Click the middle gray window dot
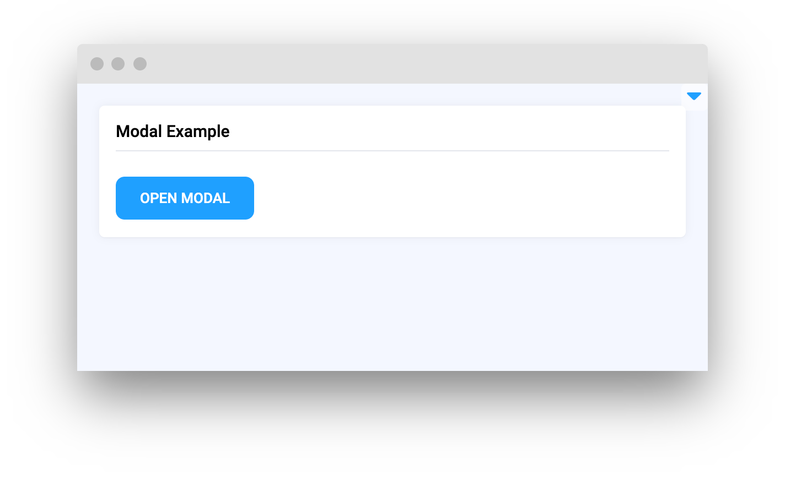Image resolution: width=785 pixels, height=481 pixels. pos(118,64)
